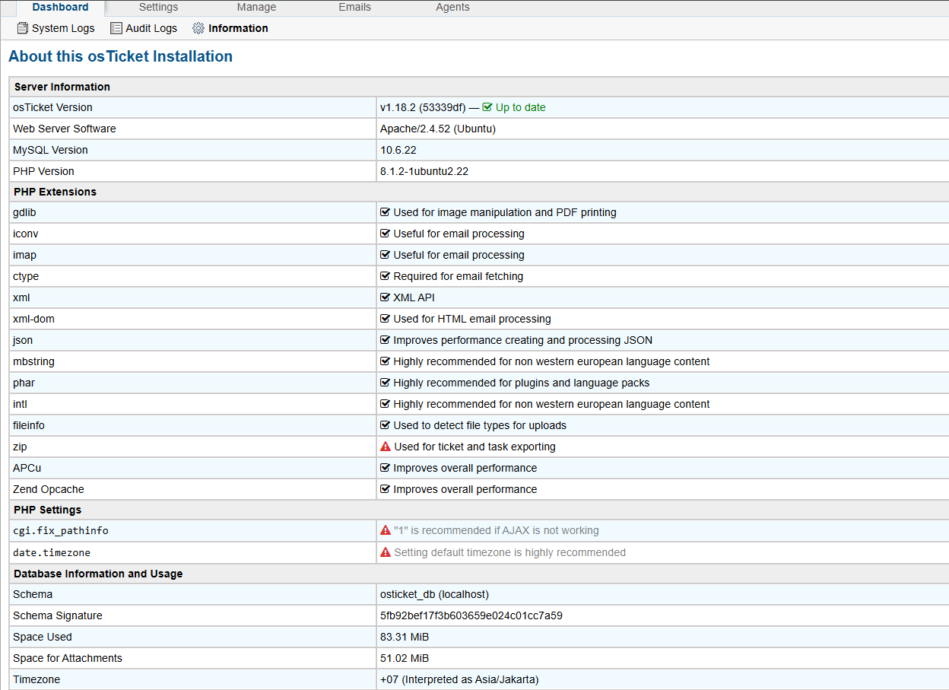The width and height of the screenshot is (949, 690).
Task: Click the warning icon in the date.timezone row
Action: (386, 552)
